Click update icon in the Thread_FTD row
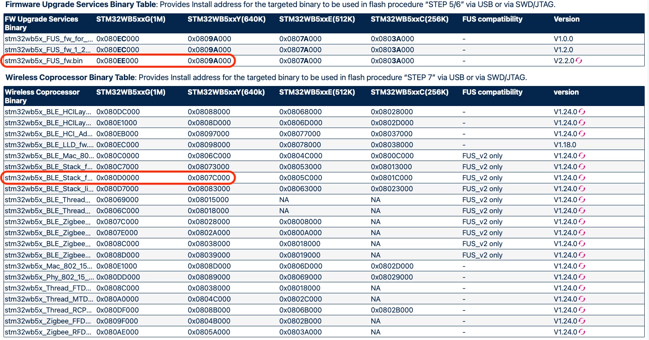The width and height of the screenshot is (649, 340). click(x=582, y=288)
